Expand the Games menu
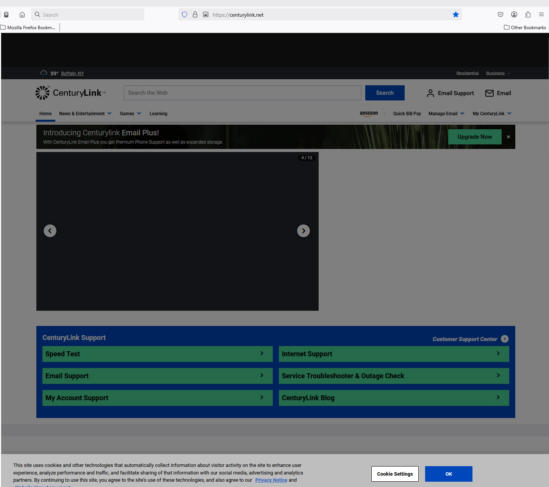549x487 pixels. pyautogui.click(x=130, y=114)
